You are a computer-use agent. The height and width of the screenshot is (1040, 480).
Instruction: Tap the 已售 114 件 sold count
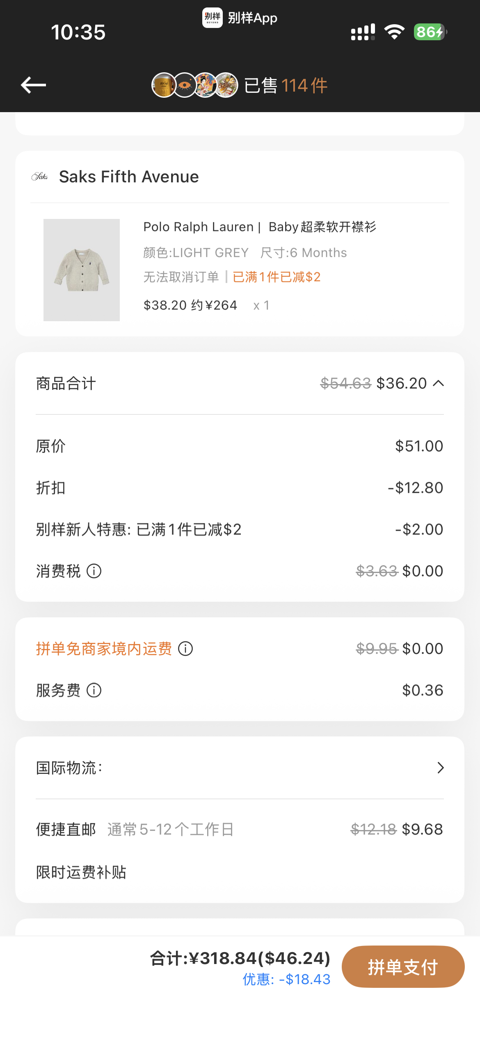coord(286,85)
